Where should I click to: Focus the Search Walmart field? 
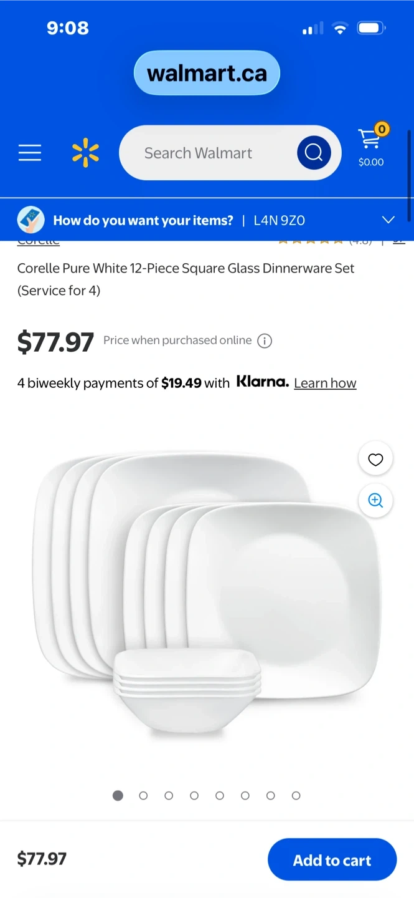205,153
